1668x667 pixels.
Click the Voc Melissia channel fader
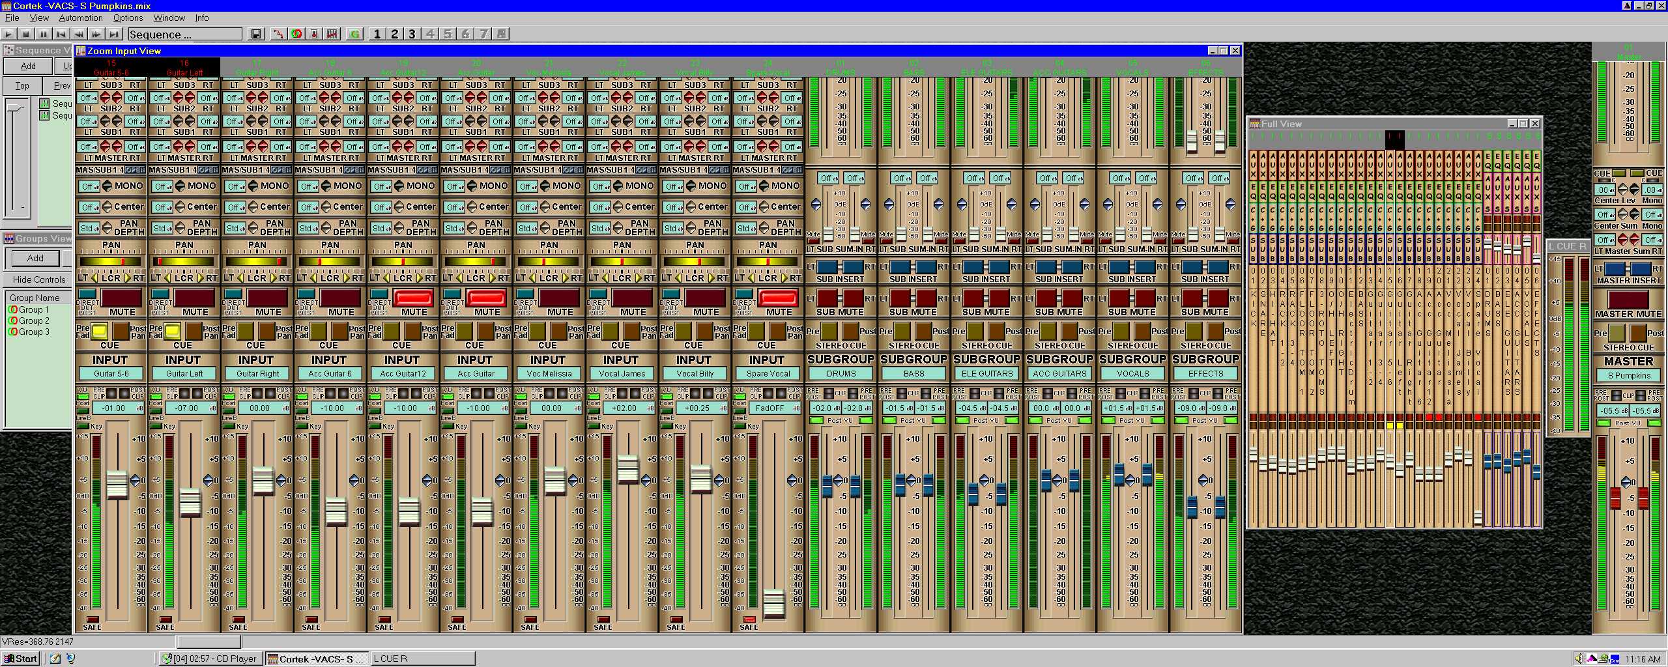554,481
